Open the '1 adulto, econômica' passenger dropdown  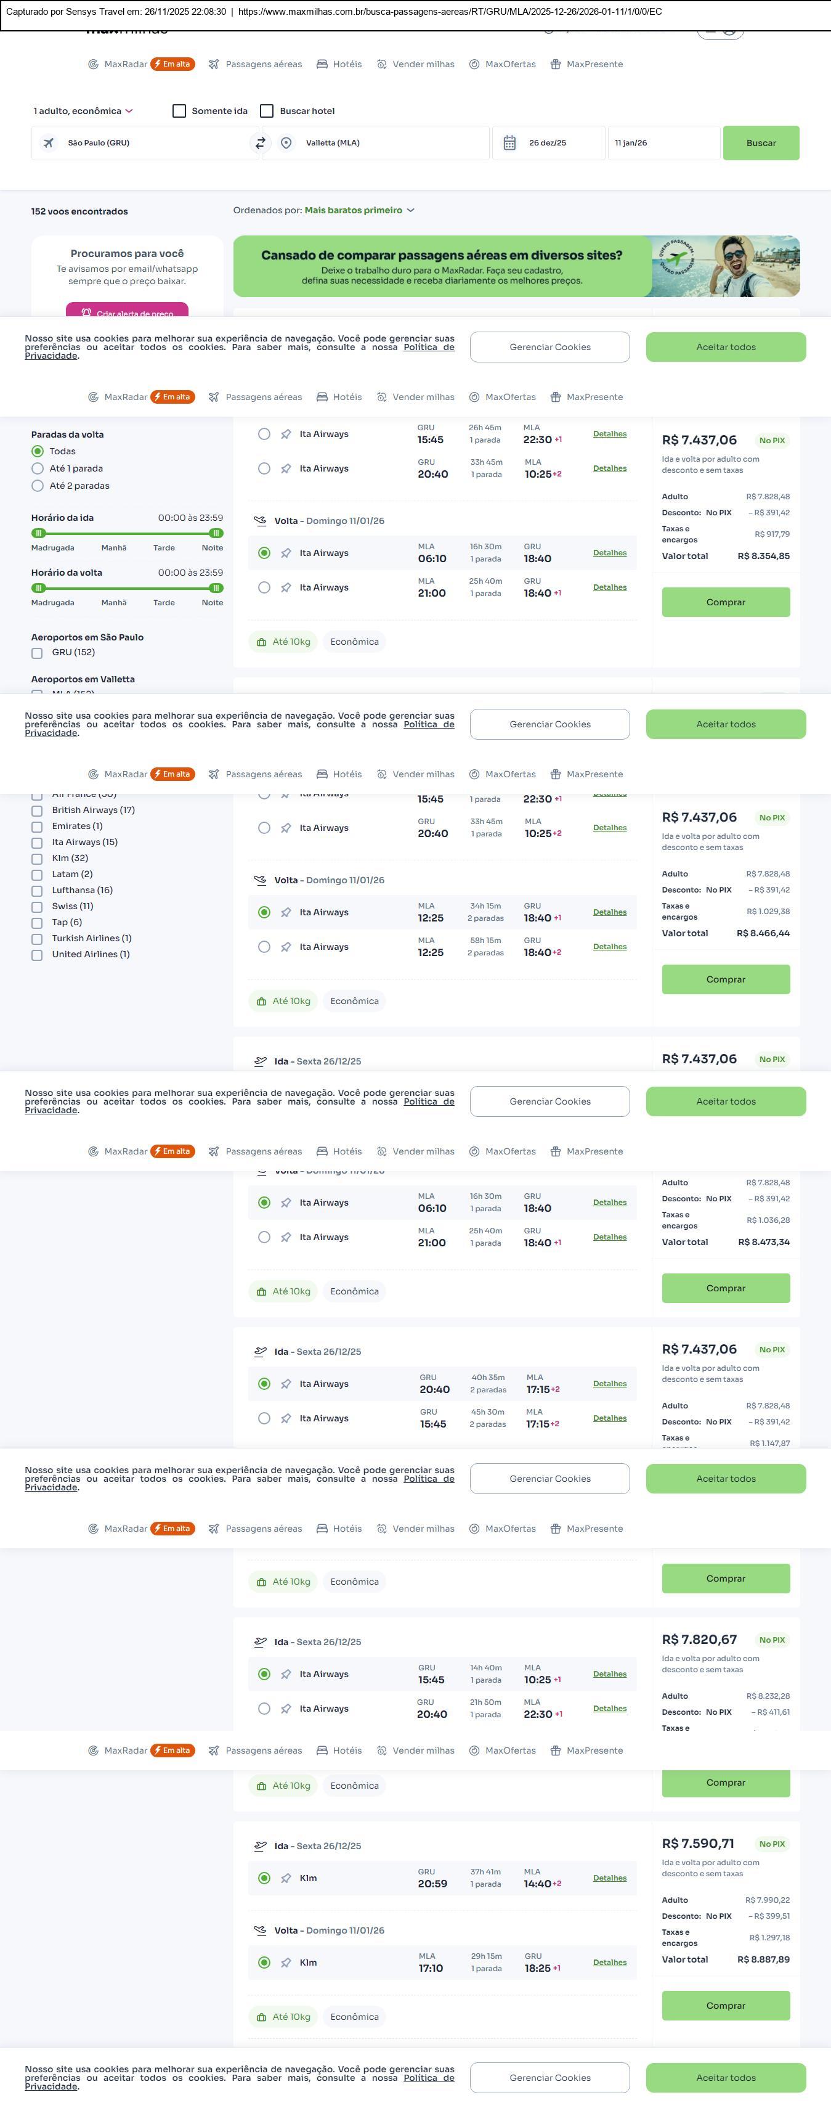pos(83,112)
